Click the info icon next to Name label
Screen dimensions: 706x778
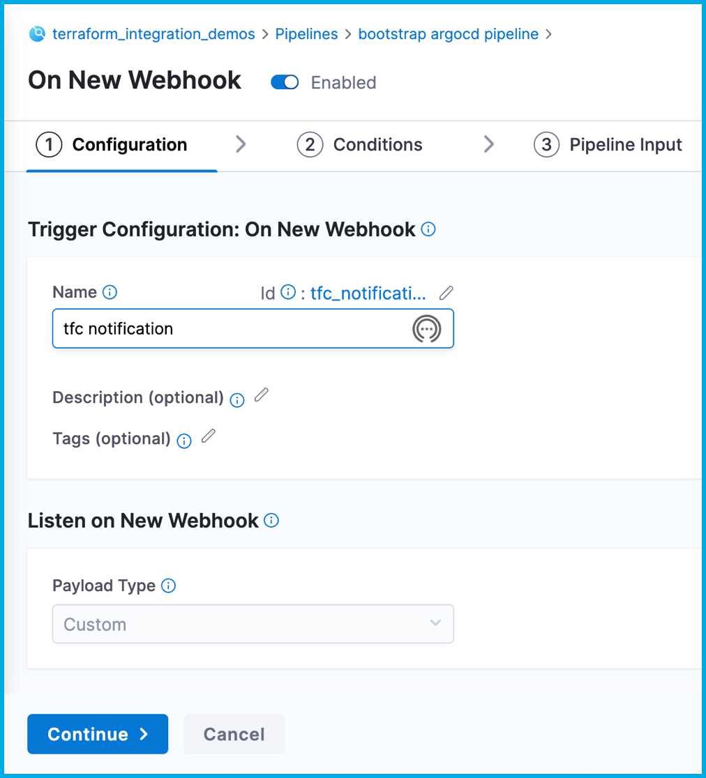pyautogui.click(x=110, y=292)
